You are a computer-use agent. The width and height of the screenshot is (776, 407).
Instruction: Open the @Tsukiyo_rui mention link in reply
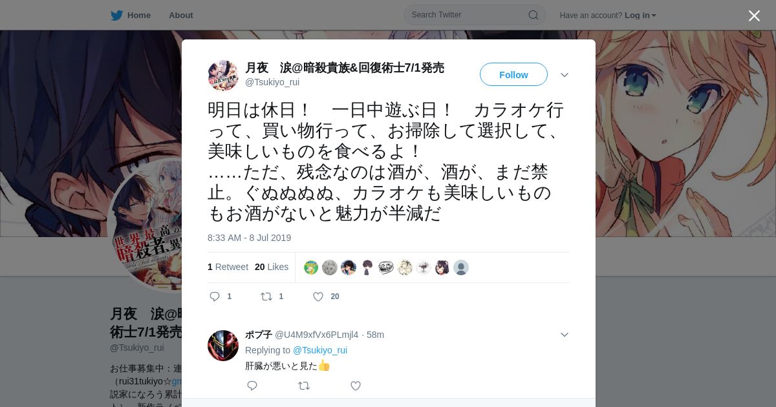320,350
